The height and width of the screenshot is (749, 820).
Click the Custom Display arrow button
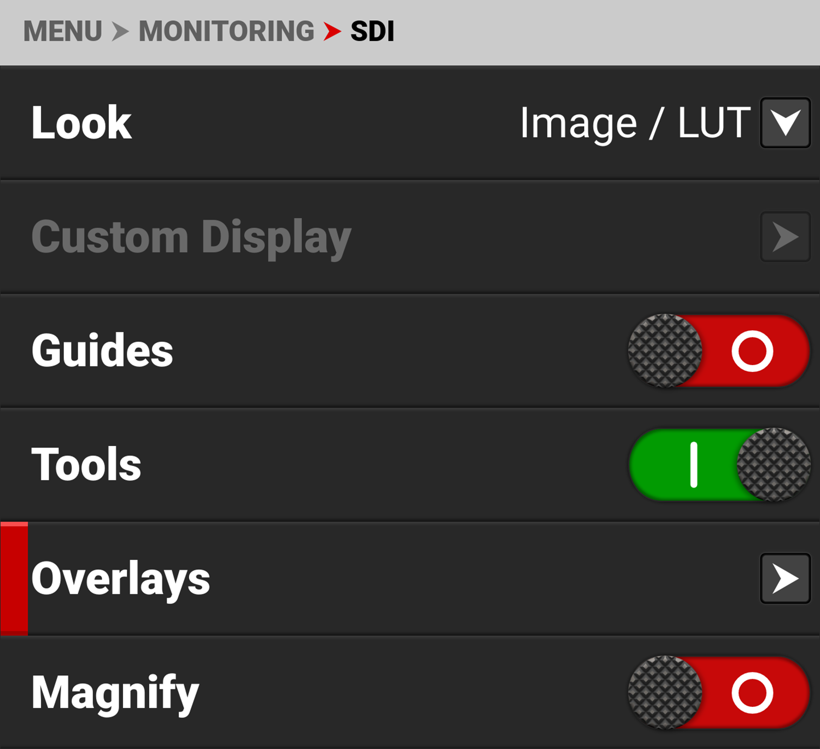coord(785,237)
